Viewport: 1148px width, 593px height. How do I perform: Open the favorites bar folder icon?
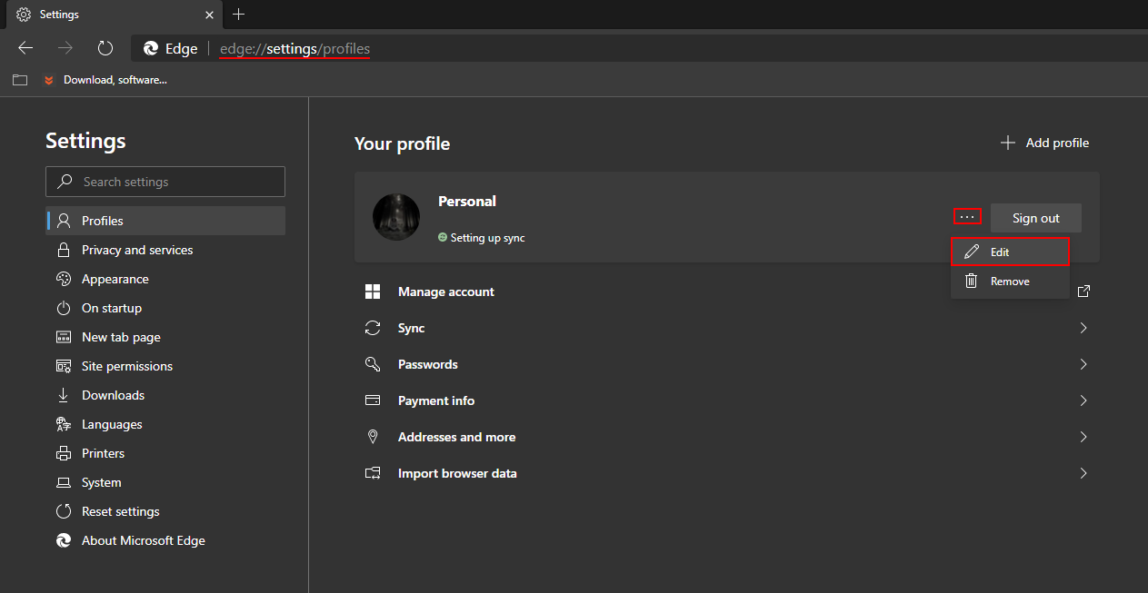[20, 80]
